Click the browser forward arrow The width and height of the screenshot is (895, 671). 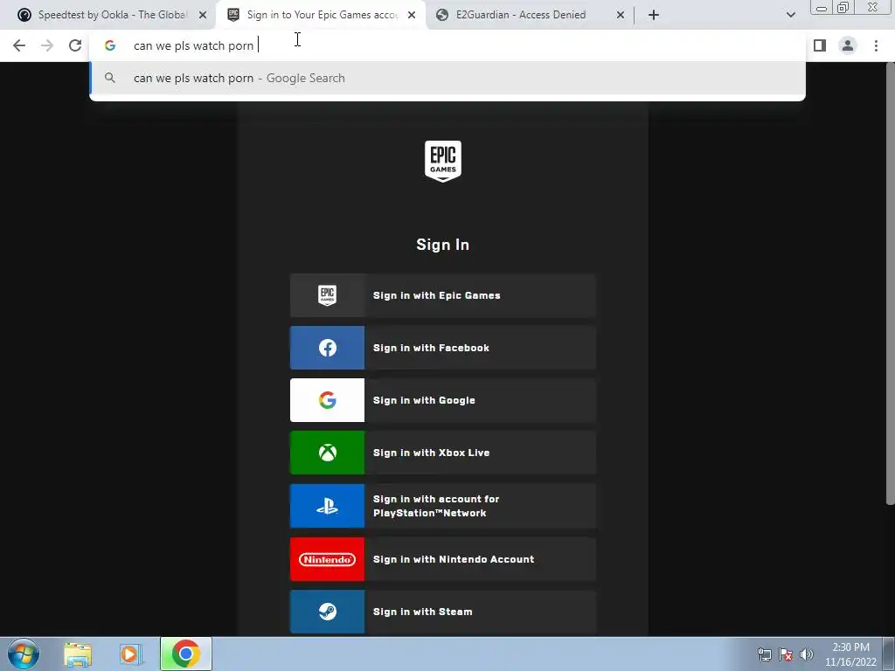click(x=47, y=45)
